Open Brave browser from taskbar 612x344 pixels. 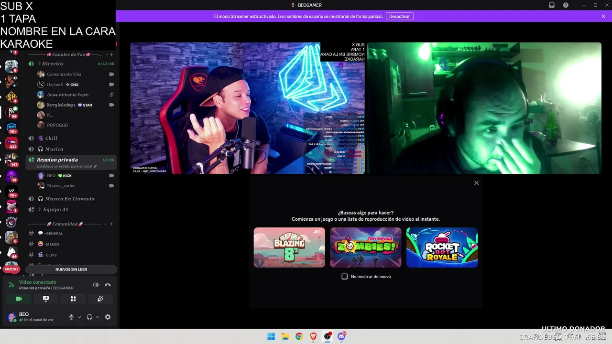pyautogui.click(x=313, y=336)
